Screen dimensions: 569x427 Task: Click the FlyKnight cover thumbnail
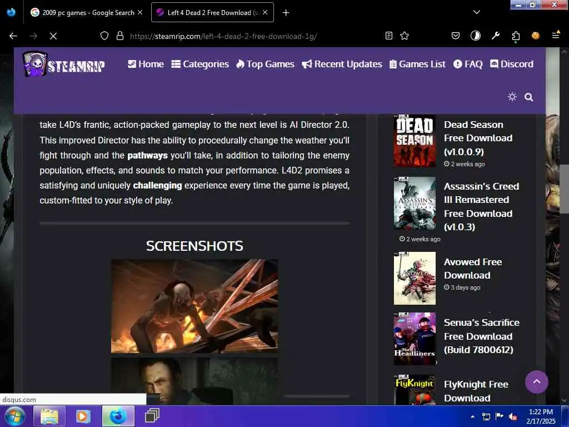pos(415,390)
